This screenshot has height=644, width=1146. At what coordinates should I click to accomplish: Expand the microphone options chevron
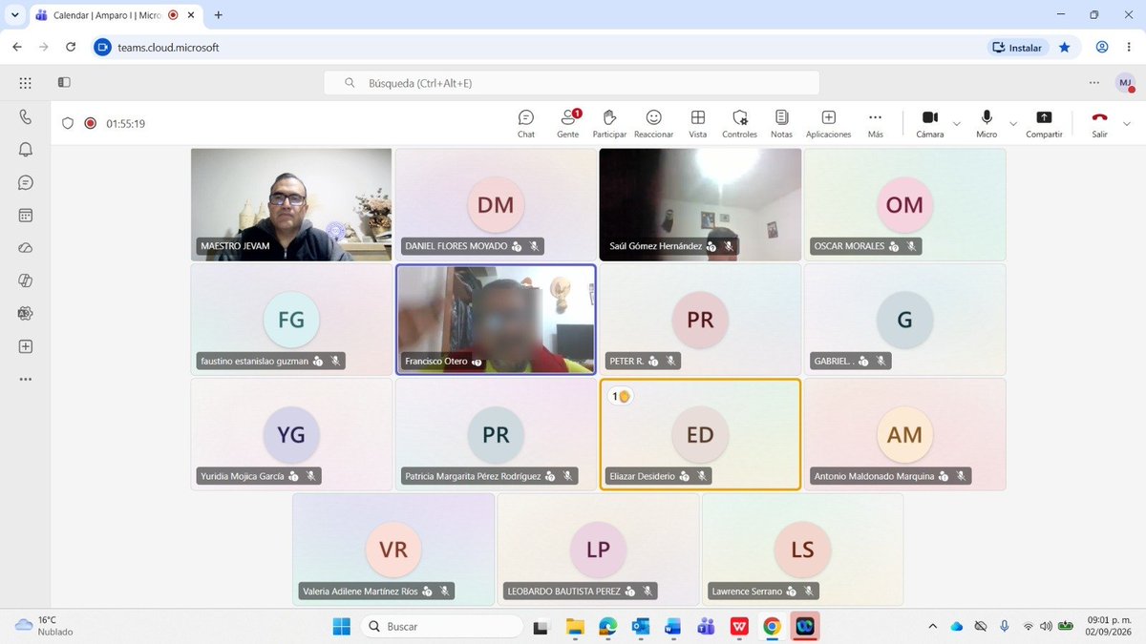tap(1013, 123)
